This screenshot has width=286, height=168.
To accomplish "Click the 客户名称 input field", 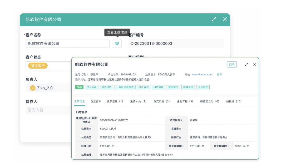I will [67, 43].
